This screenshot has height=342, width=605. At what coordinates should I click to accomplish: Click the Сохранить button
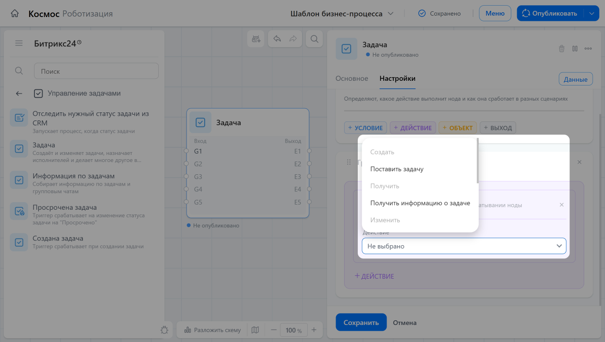[361, 323]
